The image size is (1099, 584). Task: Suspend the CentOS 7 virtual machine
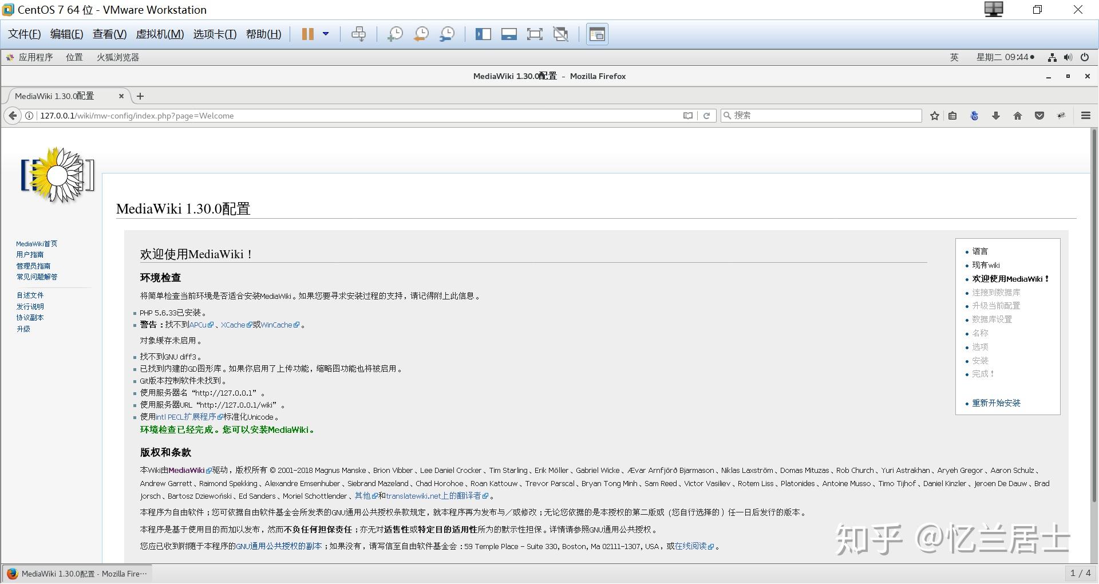(307, 34)
